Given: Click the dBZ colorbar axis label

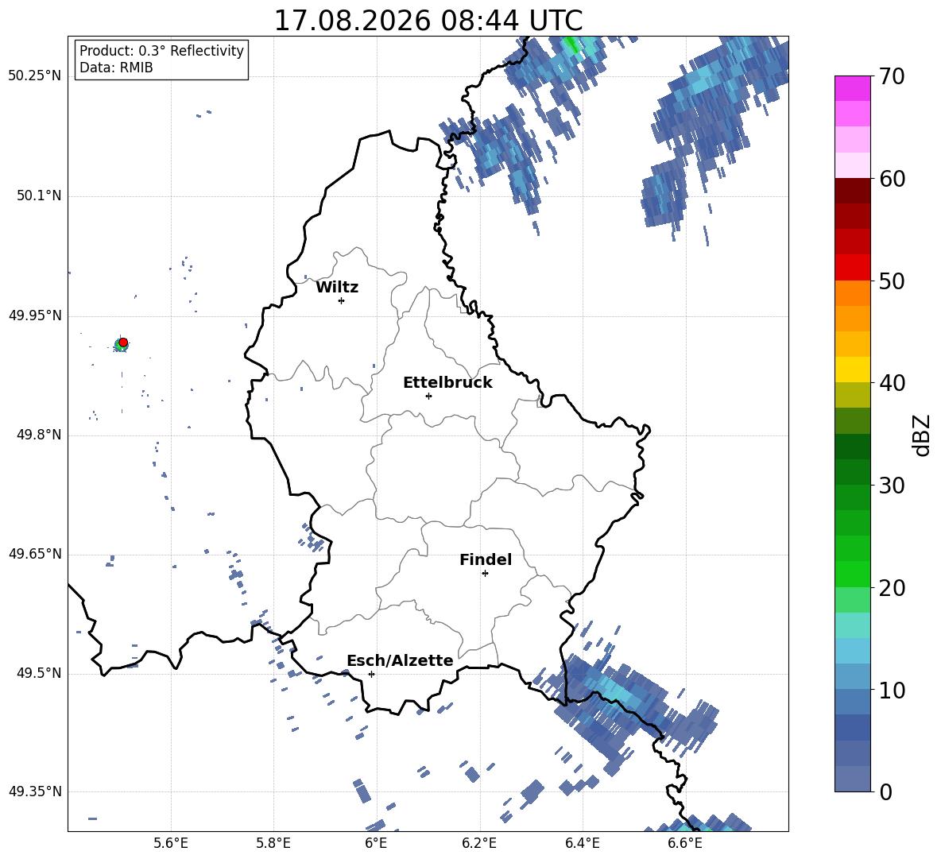Looking at the screenshot, I should (x=922, y=435).
